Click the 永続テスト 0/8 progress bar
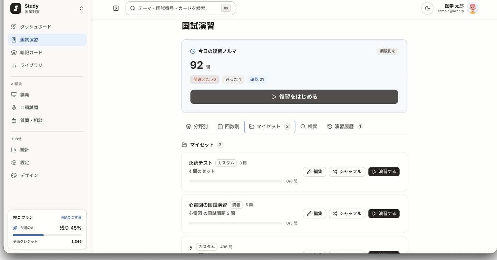 (235, 181)
